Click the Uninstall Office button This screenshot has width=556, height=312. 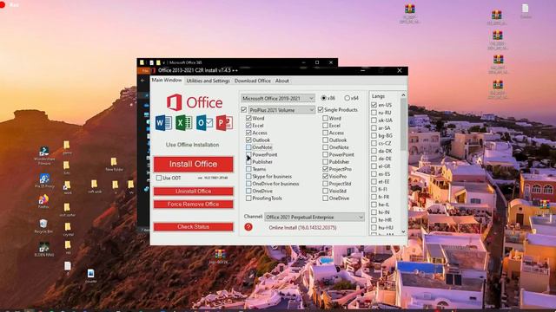pyautogui.click(x=193, y=191)
